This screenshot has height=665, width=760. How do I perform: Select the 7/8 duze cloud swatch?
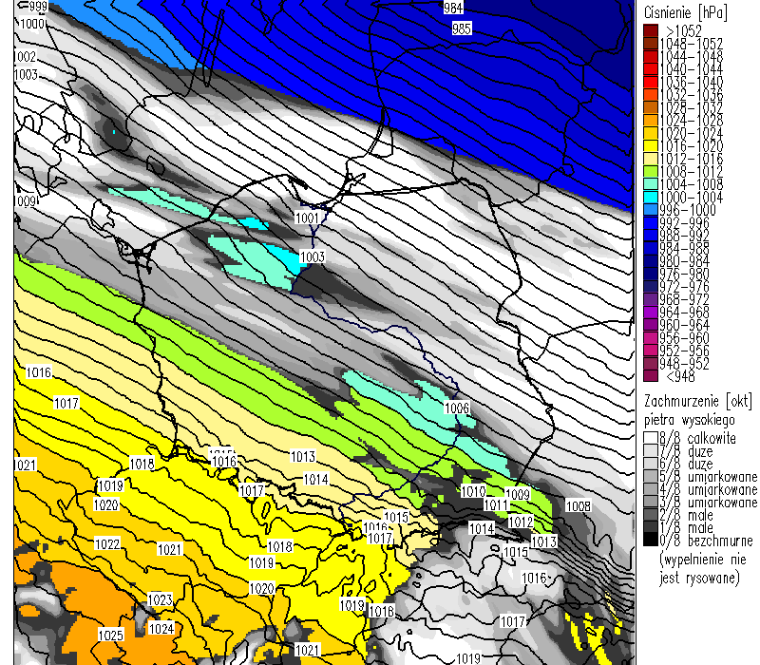[x=651, y=450]
